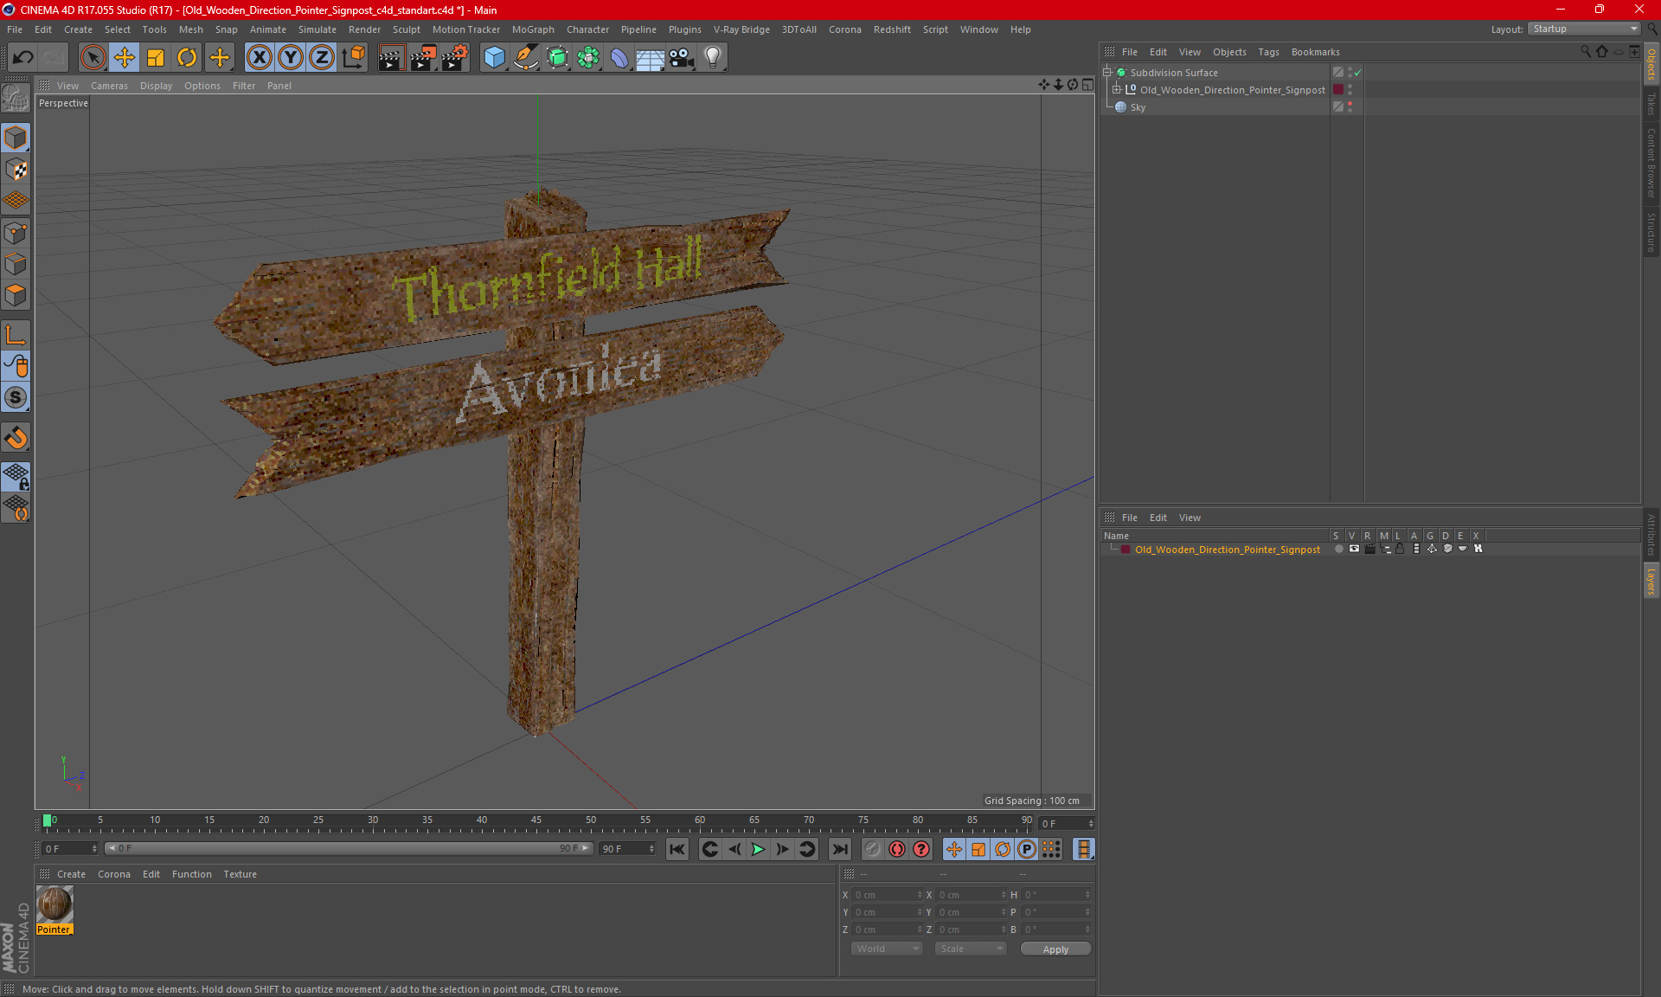
Task: Go to end of animation
Action: pyautogui.click(x=839, y=849)
